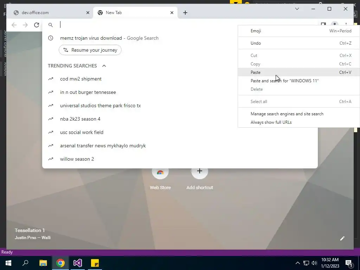Click the network status tray icon
This screenshot has width=360, height=270.
coord(306,263)
